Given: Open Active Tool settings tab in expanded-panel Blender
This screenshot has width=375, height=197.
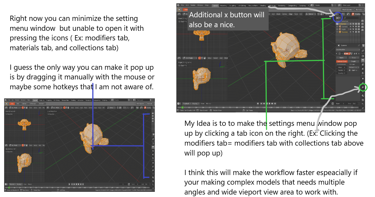Looking at the screenshot, I should pyautogui.click(x=363, y=51).
